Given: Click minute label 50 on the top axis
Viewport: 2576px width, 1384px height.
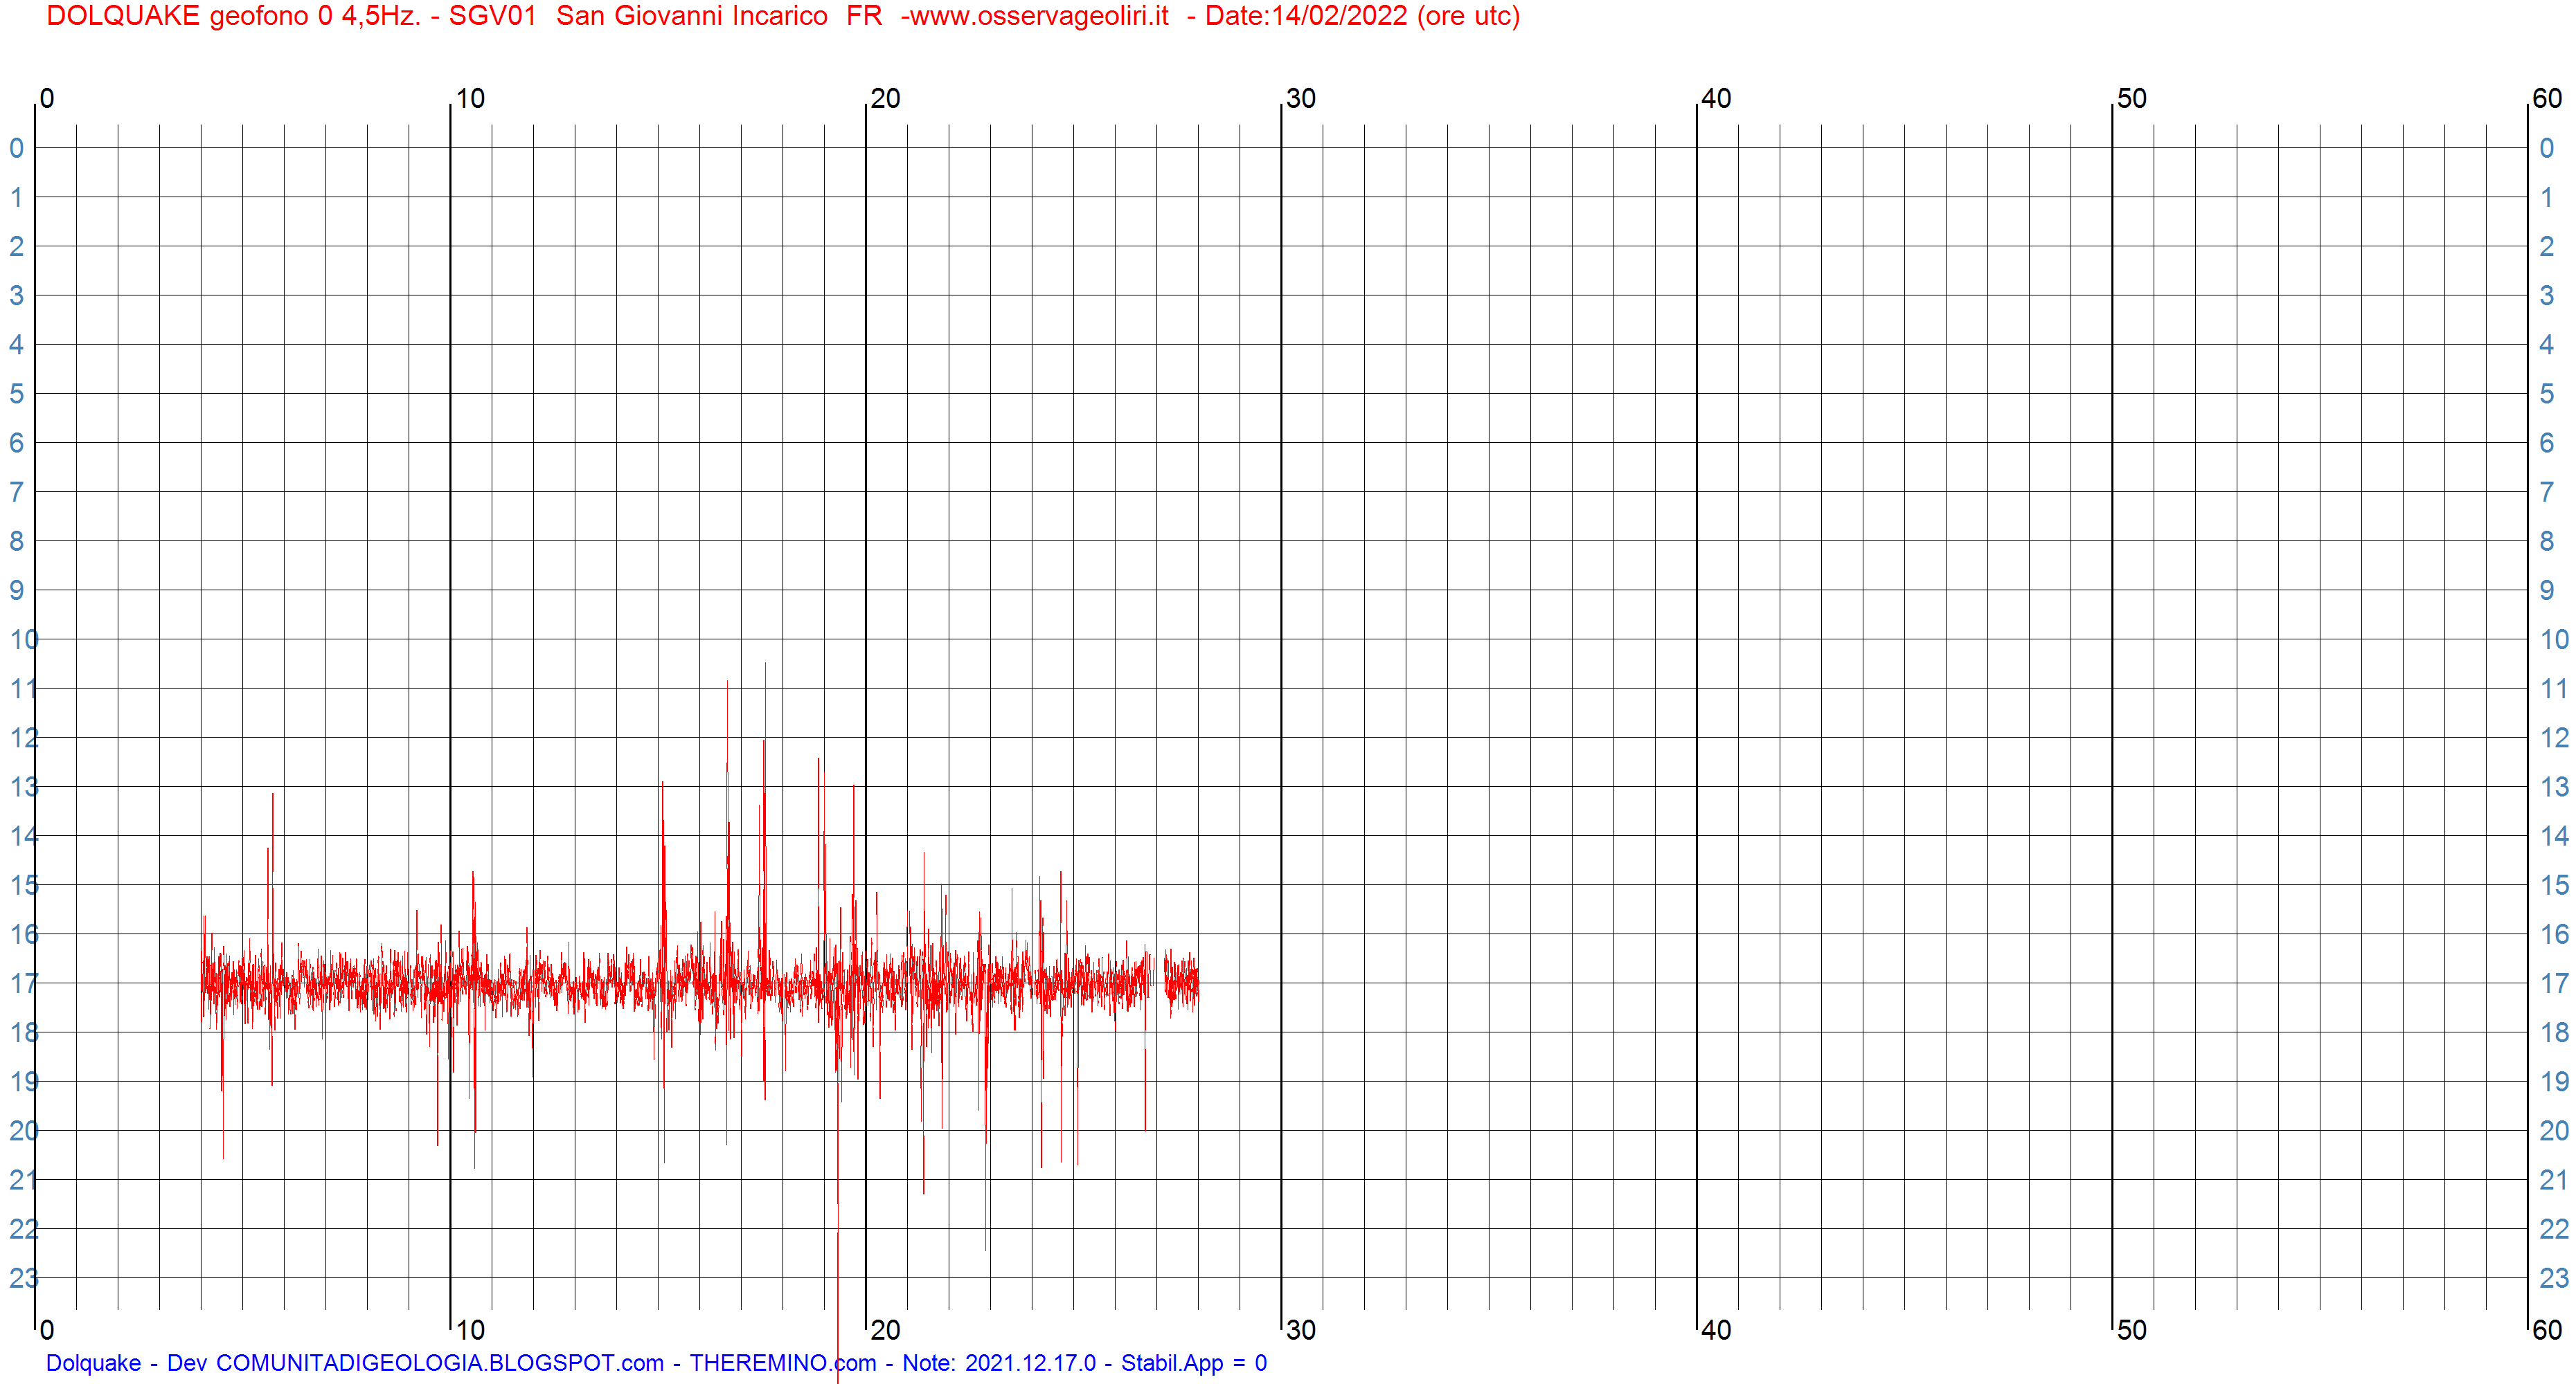Looking at the screenshot, I should pos(2132,99).
